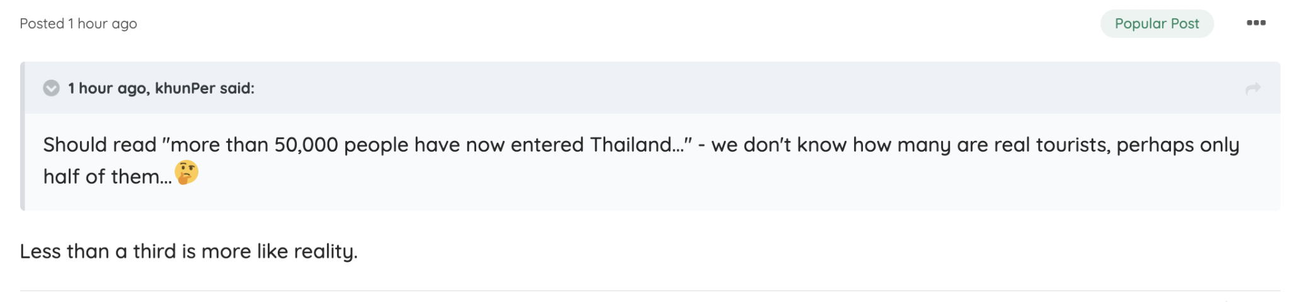Click the quote's go-to-original-post arrow

(x=1253, y=89)
